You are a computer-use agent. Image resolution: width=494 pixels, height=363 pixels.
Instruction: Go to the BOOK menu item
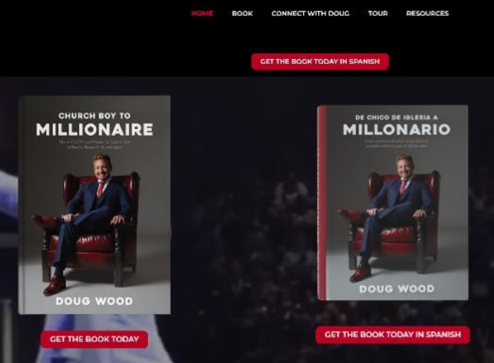[243, 13]
